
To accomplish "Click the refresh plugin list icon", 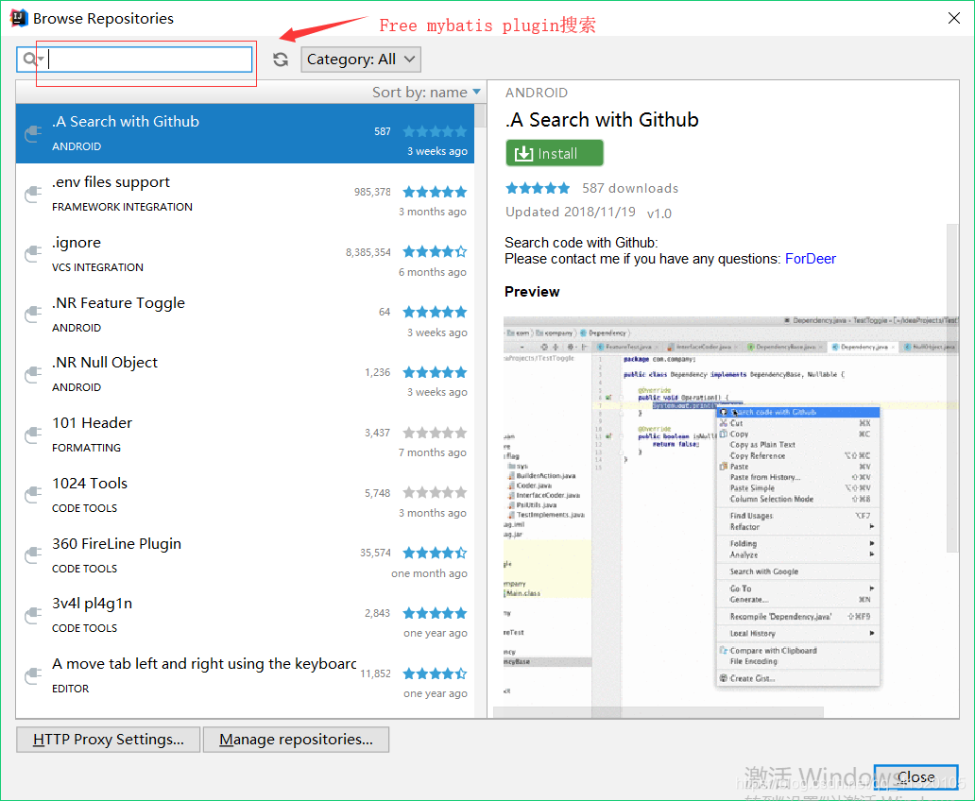I will 281,60.
